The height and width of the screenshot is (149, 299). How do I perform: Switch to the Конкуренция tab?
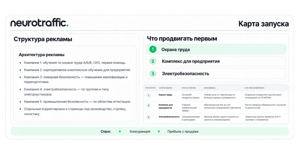click(140, 131)
